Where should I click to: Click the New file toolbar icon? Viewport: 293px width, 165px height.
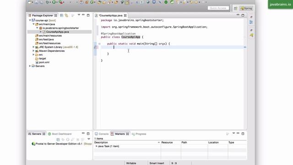point(29,2)
